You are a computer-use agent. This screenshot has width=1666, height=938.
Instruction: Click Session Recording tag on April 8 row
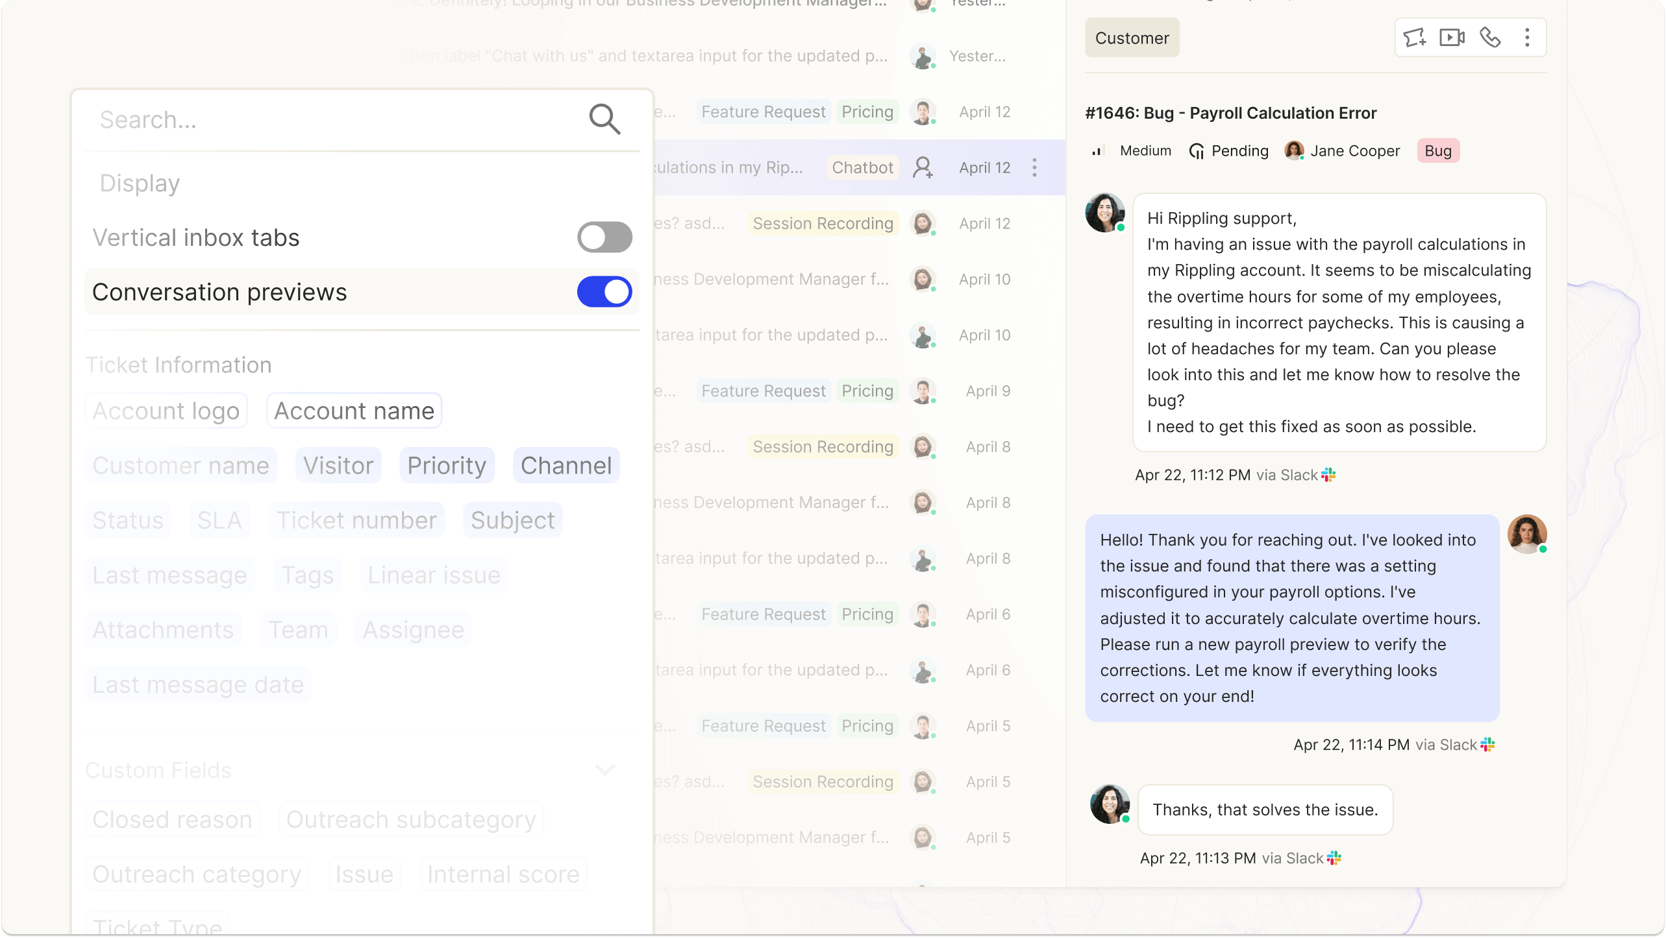click(823, 446)
